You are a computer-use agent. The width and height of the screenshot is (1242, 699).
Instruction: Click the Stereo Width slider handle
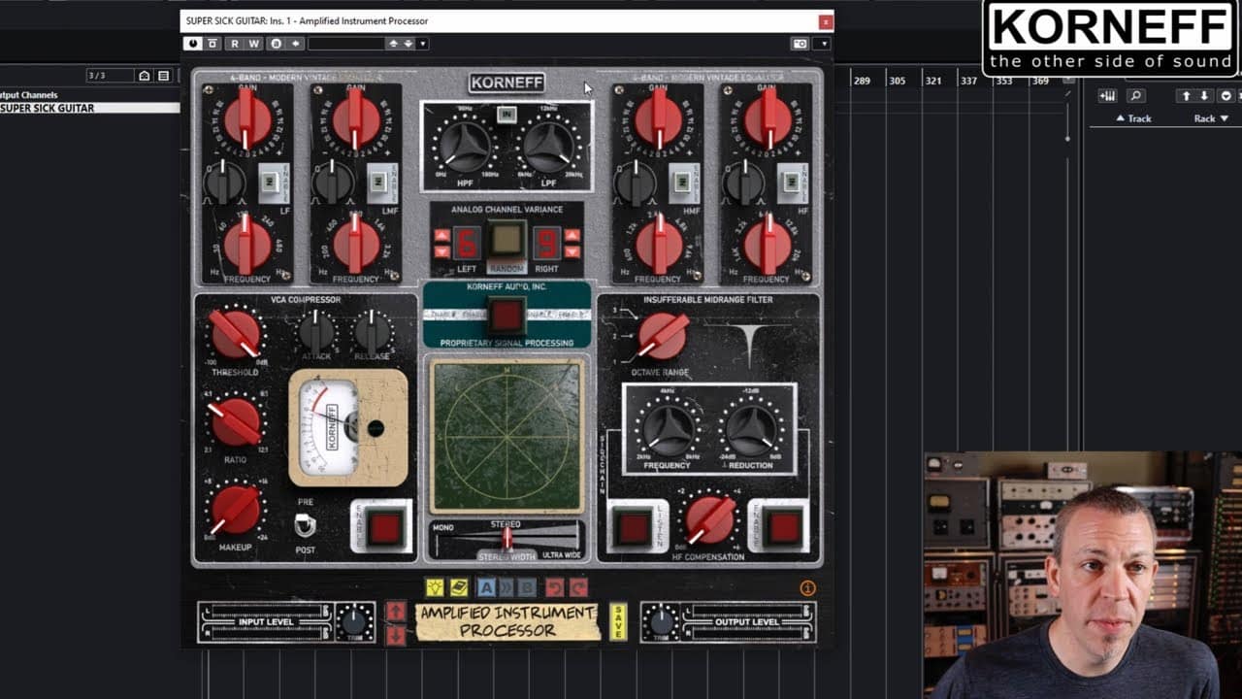tap(506, 539)
